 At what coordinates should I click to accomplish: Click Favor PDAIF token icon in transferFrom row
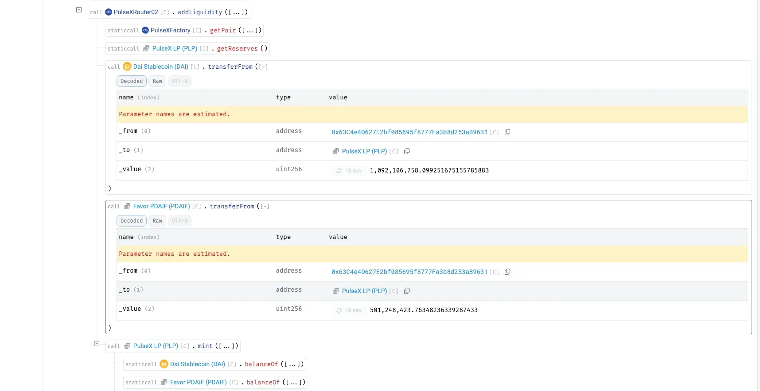click(127, 207)
